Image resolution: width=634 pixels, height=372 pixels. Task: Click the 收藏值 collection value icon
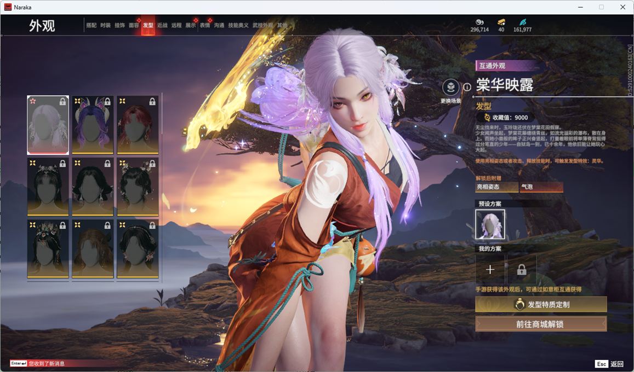[x=487, y=118]
